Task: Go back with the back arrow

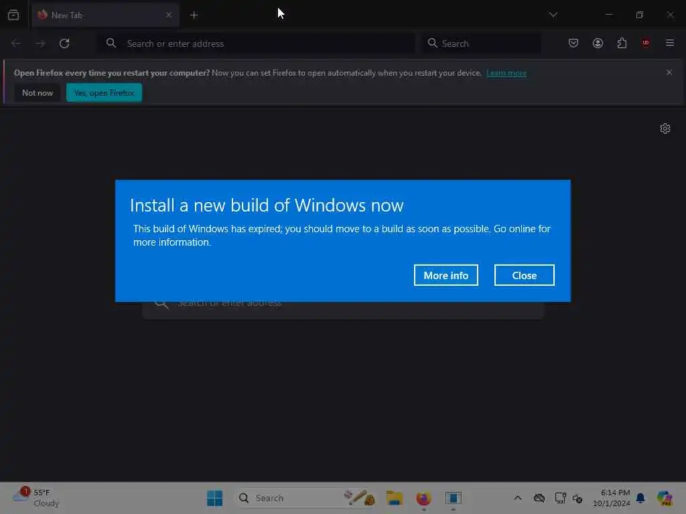Action: [x=16, y=44]
